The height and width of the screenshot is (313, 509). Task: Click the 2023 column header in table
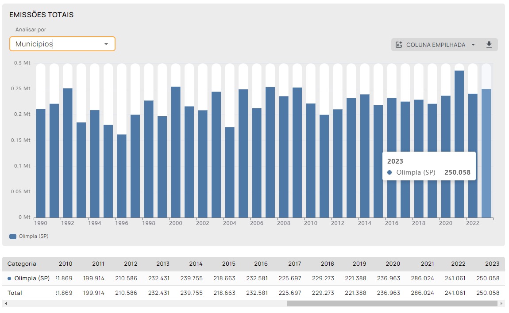pyautogui.click(x=492, y=263)
